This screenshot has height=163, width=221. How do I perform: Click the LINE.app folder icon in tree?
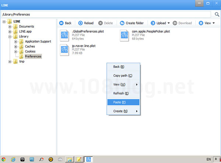[x=15, y=31]
